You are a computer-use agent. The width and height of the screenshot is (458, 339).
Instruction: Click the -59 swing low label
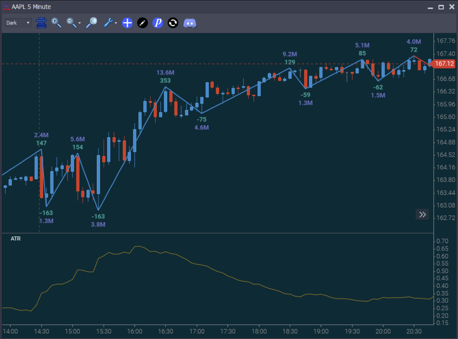click(x=306, y=95)
